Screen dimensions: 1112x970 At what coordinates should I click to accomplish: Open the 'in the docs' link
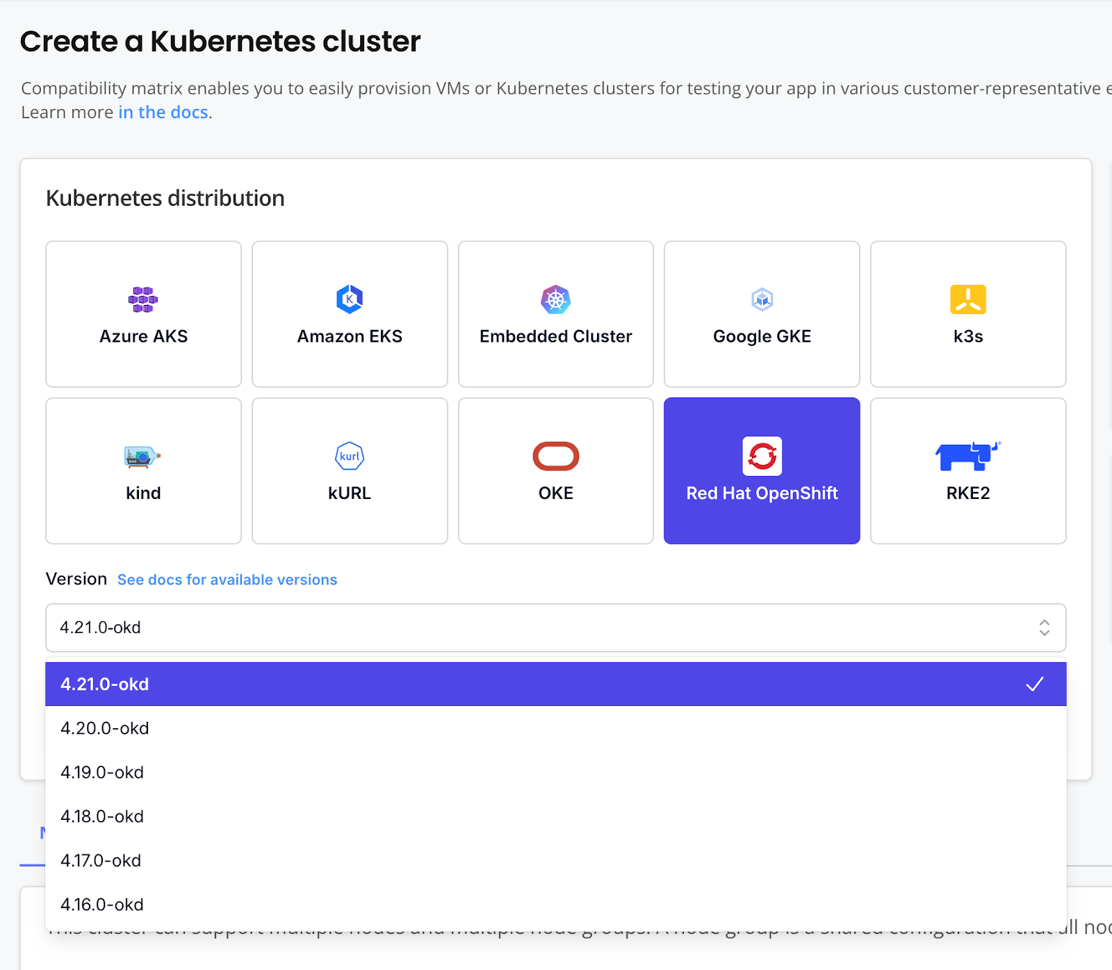[163, 113]
